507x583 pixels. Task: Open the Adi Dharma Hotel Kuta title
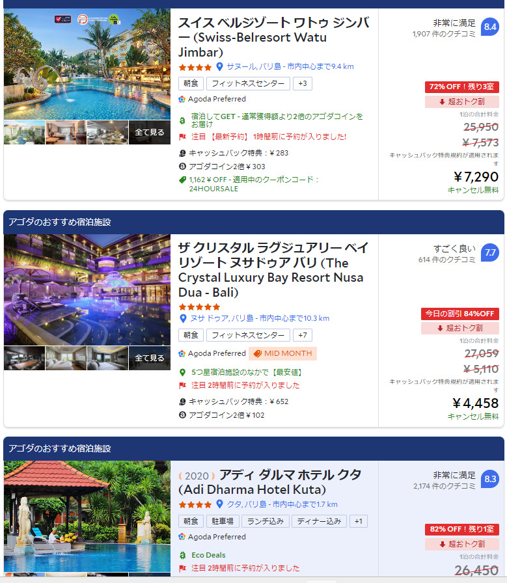coord(269,482)
